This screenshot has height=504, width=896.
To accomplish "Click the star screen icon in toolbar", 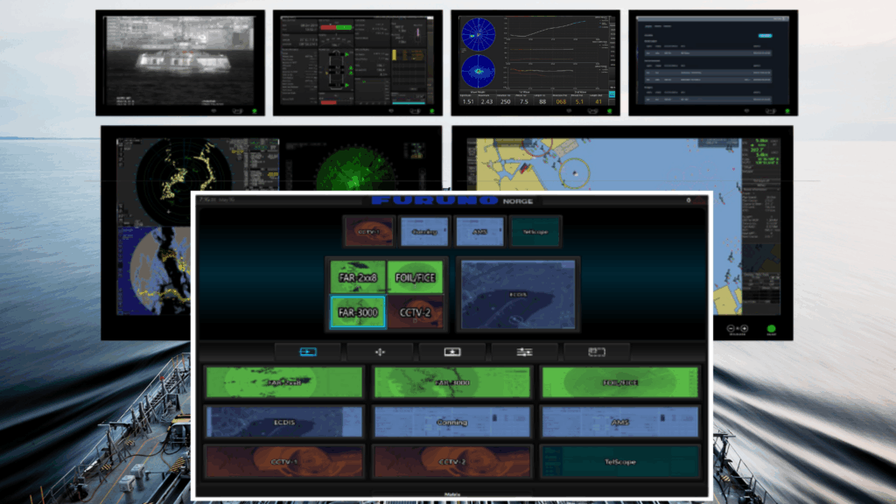I will (x=452, y=352).
